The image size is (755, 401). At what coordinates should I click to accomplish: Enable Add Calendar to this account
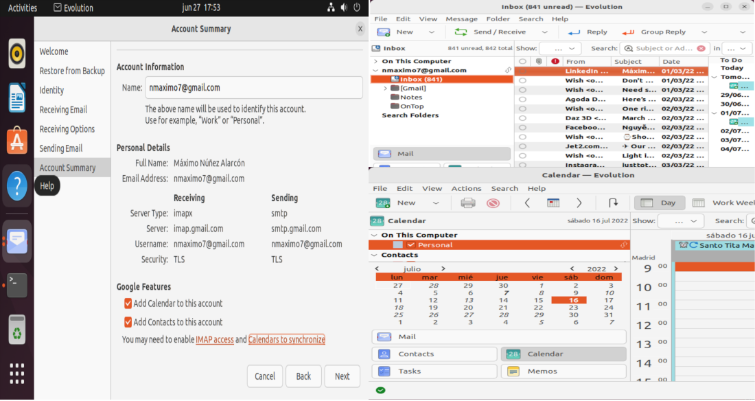tap(127, 303)
